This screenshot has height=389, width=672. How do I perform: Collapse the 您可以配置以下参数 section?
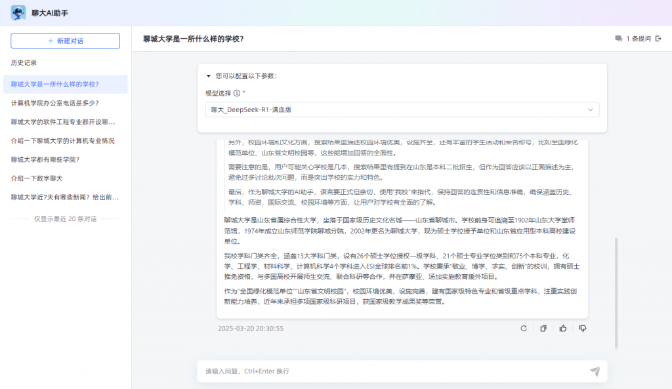(x=209, y=75)
